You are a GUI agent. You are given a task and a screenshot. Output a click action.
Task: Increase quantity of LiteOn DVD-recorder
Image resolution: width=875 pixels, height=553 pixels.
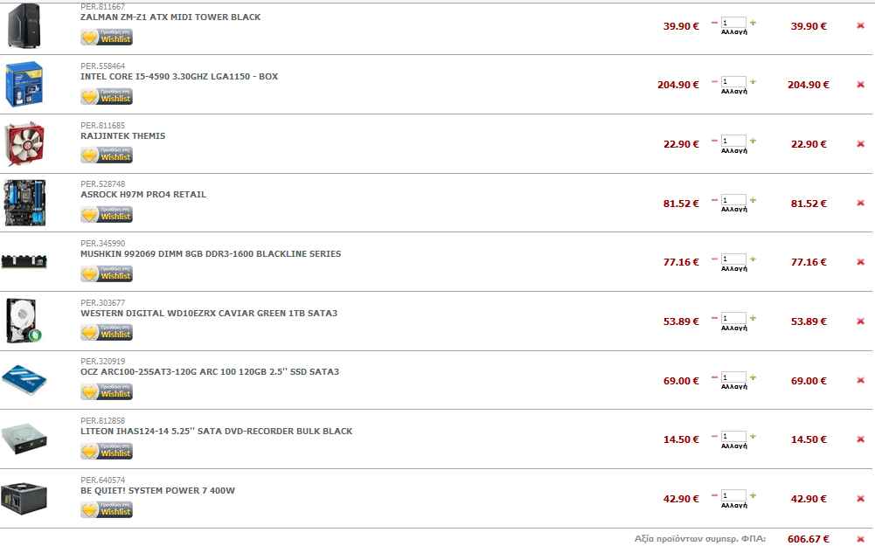pos(753,437)
